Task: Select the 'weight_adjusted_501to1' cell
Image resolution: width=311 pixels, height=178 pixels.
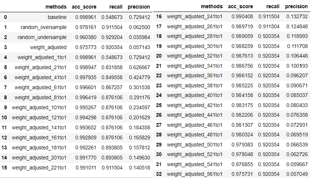Action: click(195, 145)
